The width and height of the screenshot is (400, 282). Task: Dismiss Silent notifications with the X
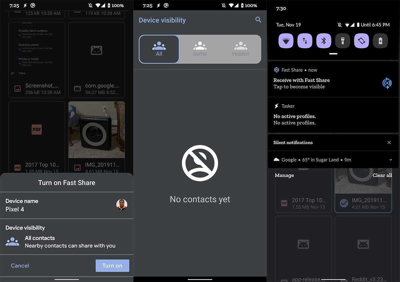(389, 143)
